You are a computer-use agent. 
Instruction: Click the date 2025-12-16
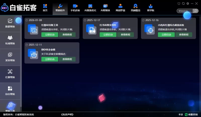[x=152, y=20]
